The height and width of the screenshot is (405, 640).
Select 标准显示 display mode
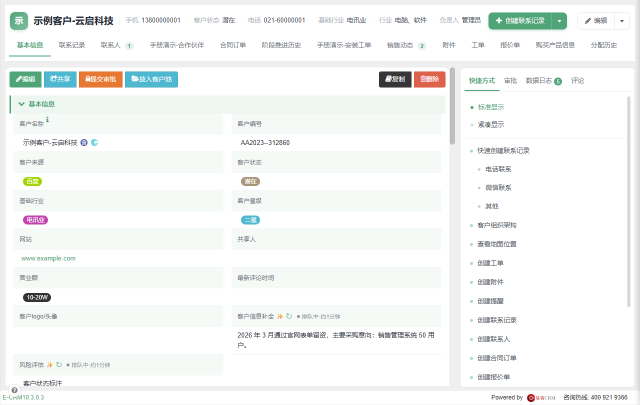(x=490, y=107)
